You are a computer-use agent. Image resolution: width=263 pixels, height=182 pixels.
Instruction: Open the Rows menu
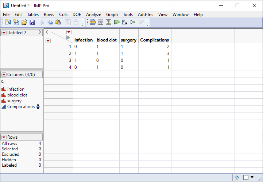[49, 15]
